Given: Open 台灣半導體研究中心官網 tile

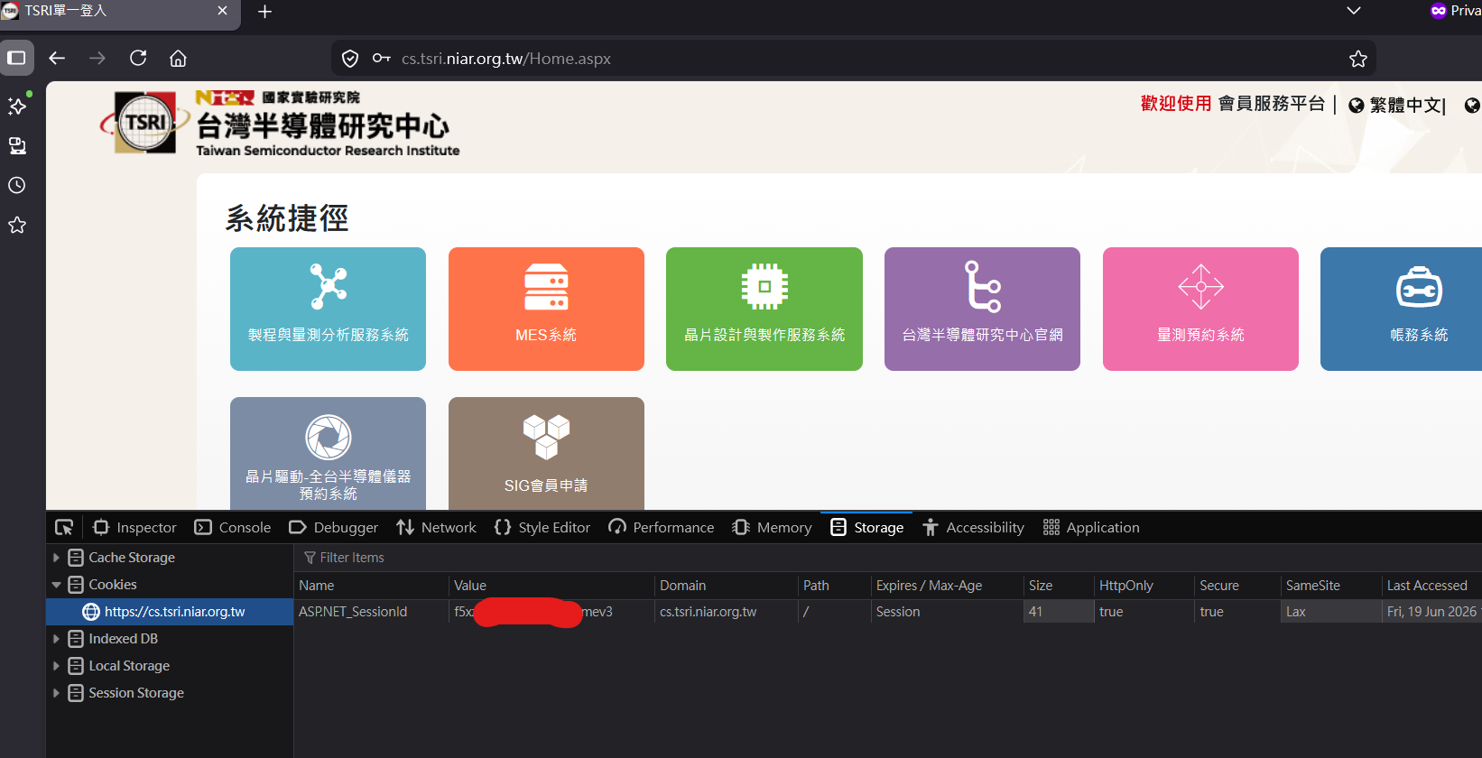Looking at the screenshot, I should point(982,309).
